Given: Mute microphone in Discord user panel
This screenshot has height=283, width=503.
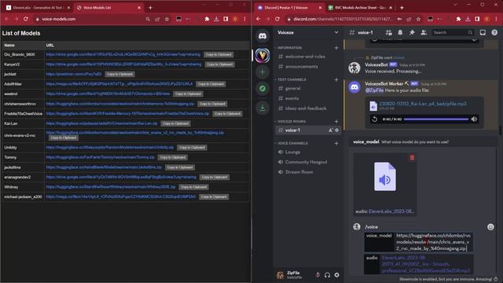Looking at the screenshot, I should click(318, 275).
